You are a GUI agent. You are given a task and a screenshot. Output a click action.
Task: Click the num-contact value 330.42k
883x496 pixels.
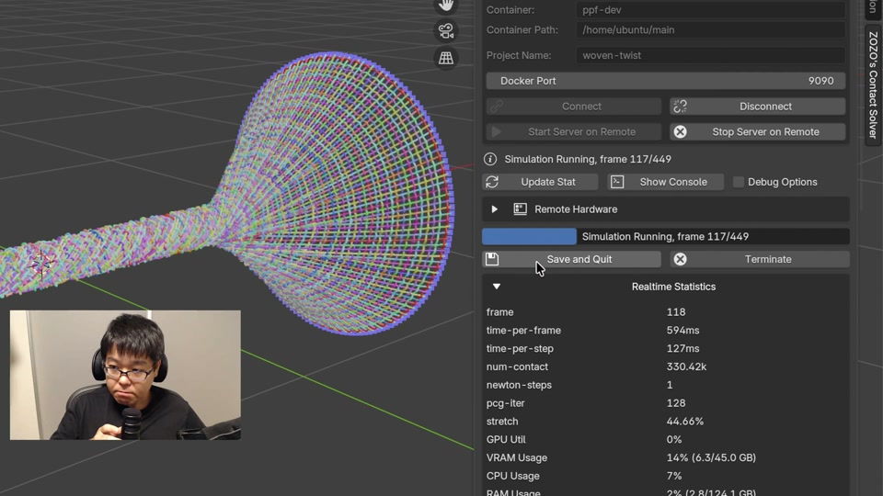point(686,366)
